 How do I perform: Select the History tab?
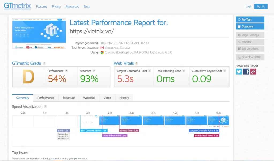tap(124, 98)
